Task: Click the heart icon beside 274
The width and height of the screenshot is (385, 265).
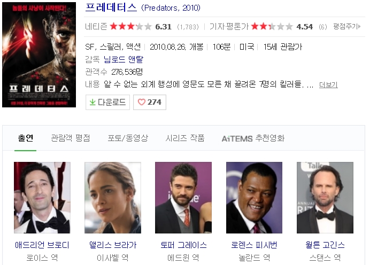Action: point(141,102)
